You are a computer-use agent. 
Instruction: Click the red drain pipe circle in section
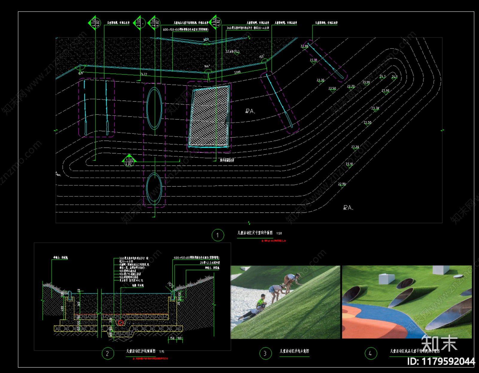(121, 322)
